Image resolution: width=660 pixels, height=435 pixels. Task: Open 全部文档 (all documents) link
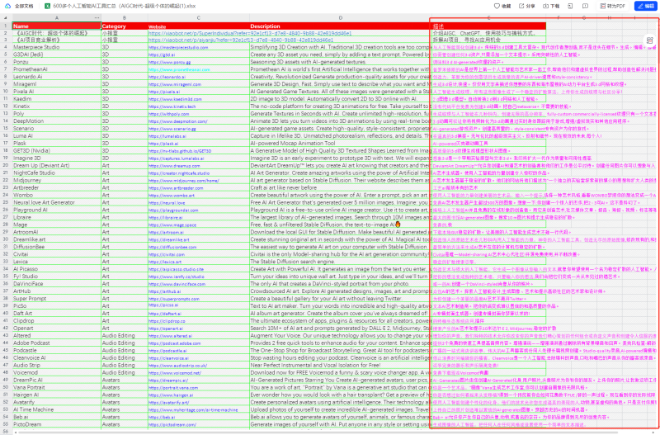[x=26, y=5]
